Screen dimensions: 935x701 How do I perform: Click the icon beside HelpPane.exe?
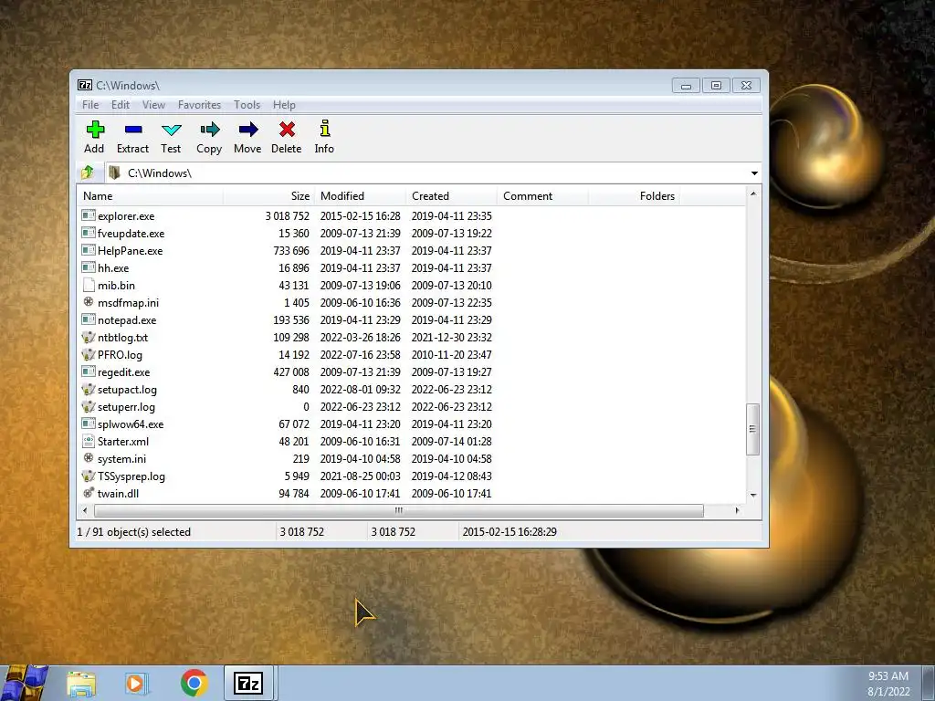coord(89,250)
